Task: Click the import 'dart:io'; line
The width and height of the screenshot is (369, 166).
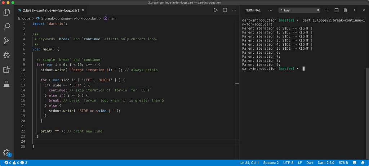Action: [x=50, y=24]
